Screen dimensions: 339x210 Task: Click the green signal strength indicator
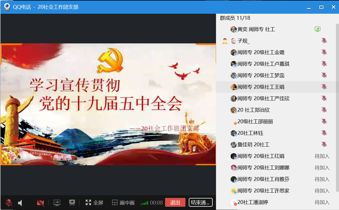[144, 203]
